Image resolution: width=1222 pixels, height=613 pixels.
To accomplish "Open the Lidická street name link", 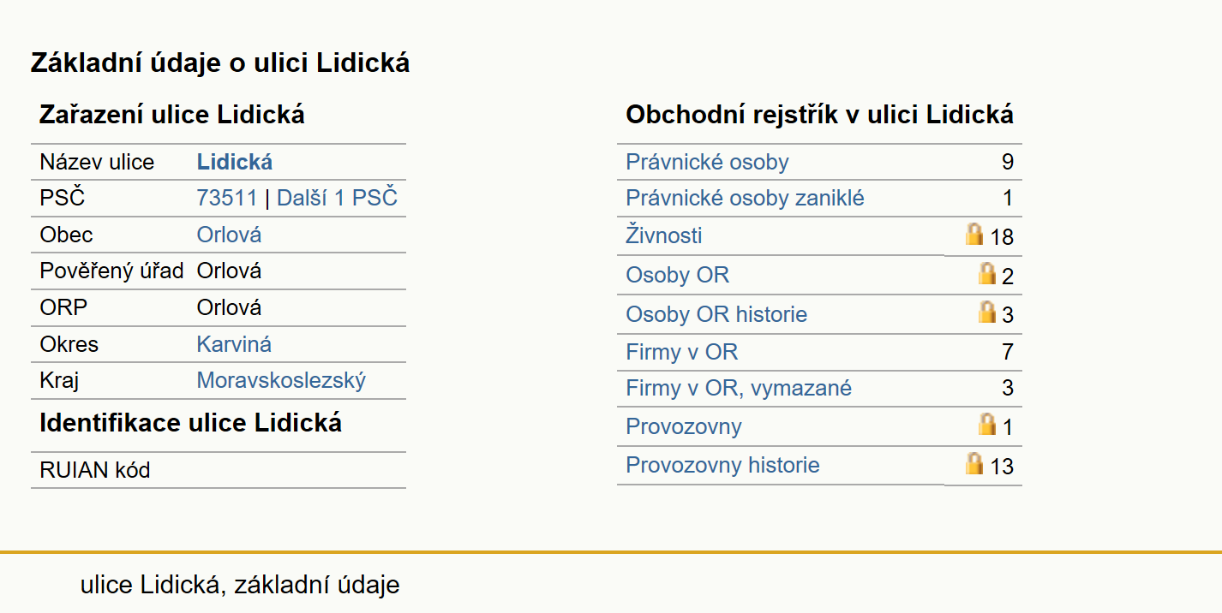I will coord(235,162).
